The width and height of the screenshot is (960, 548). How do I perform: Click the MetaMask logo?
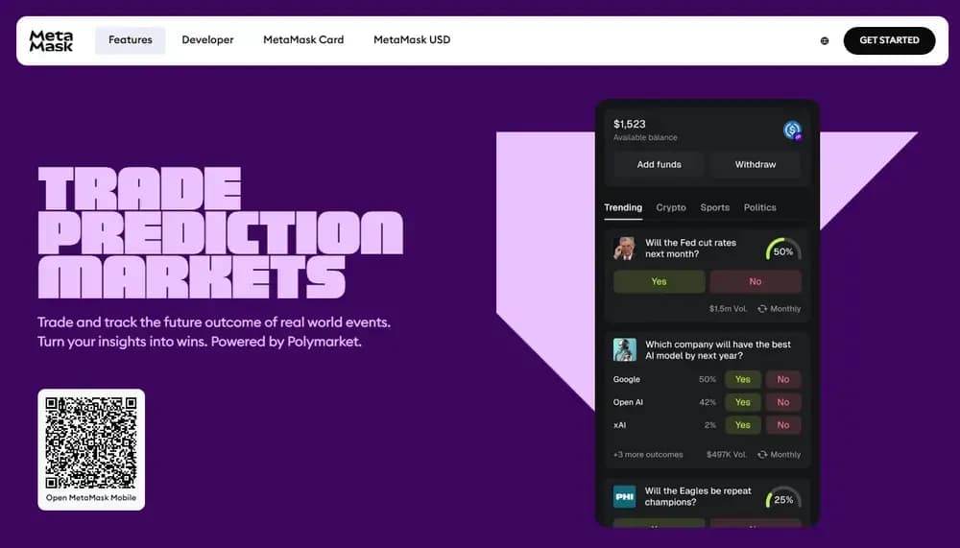click(x=51, y=40)
